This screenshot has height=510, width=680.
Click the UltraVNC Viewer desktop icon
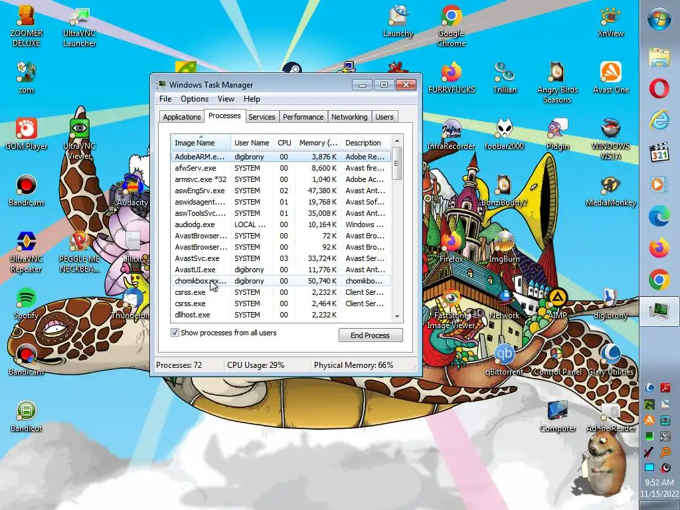click(x=80, y=138)
